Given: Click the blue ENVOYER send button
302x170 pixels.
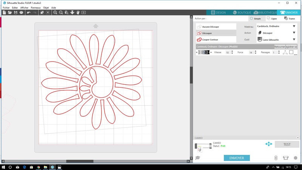Looking at the screenshot, I should coord(237,158).
